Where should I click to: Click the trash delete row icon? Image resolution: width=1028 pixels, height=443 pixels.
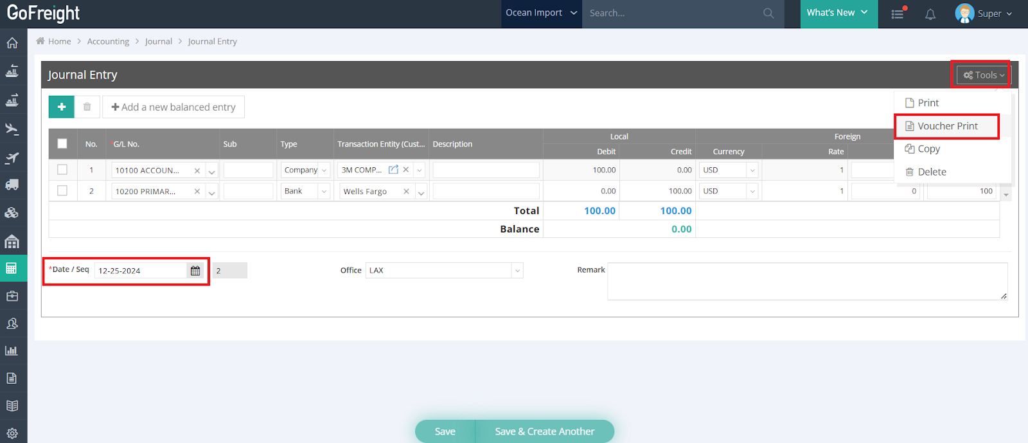(87, 107)
